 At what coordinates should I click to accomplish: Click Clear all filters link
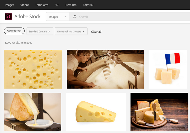96,32
